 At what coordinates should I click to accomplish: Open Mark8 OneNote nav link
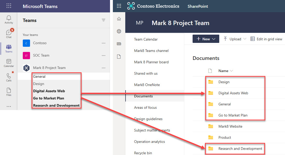point(147,85)
